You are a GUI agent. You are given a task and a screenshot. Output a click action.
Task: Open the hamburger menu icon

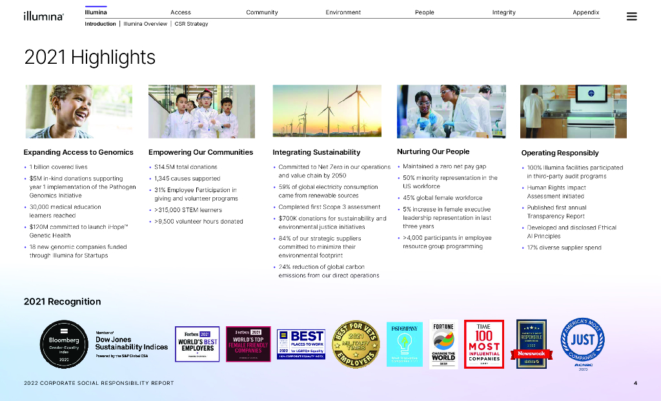(631, 16)
